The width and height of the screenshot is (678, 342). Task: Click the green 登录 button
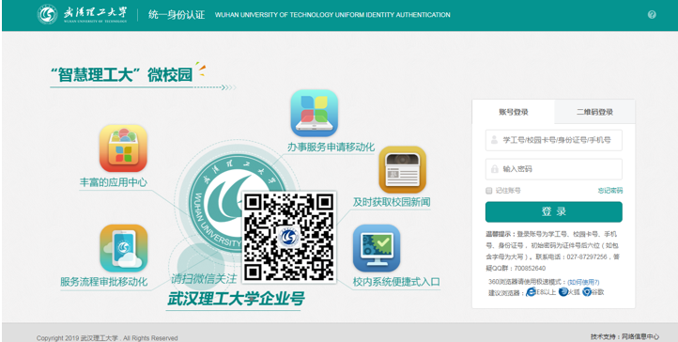(553, 211)
